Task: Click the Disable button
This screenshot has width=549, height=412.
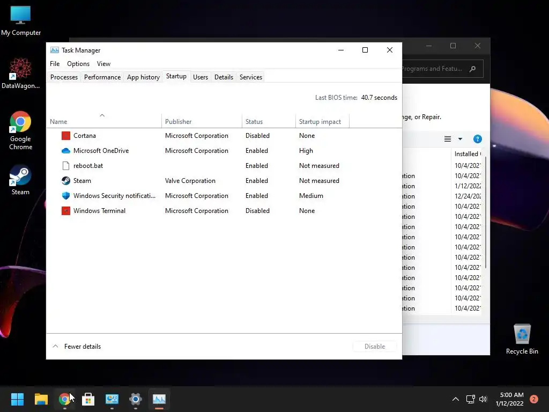Action: click(x=375, y=346)
